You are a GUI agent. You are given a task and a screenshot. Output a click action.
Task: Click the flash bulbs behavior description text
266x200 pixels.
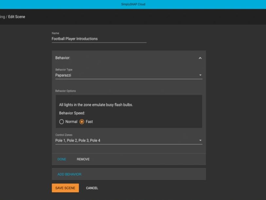96,105
